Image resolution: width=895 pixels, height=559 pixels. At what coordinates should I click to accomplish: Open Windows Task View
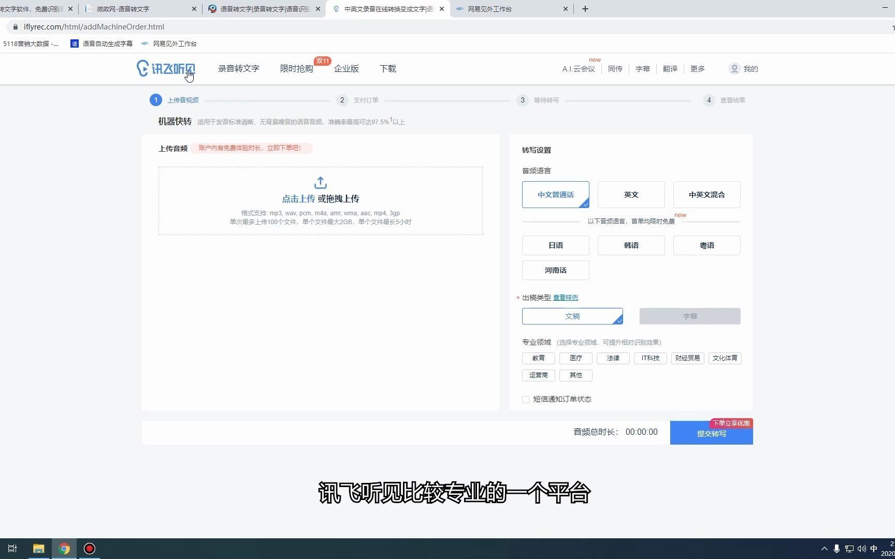[12, 549]
